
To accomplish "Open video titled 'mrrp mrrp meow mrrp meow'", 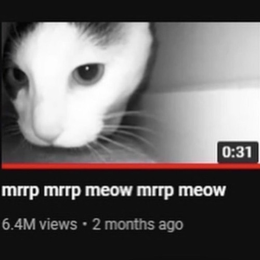I will [x=114, y=191].
